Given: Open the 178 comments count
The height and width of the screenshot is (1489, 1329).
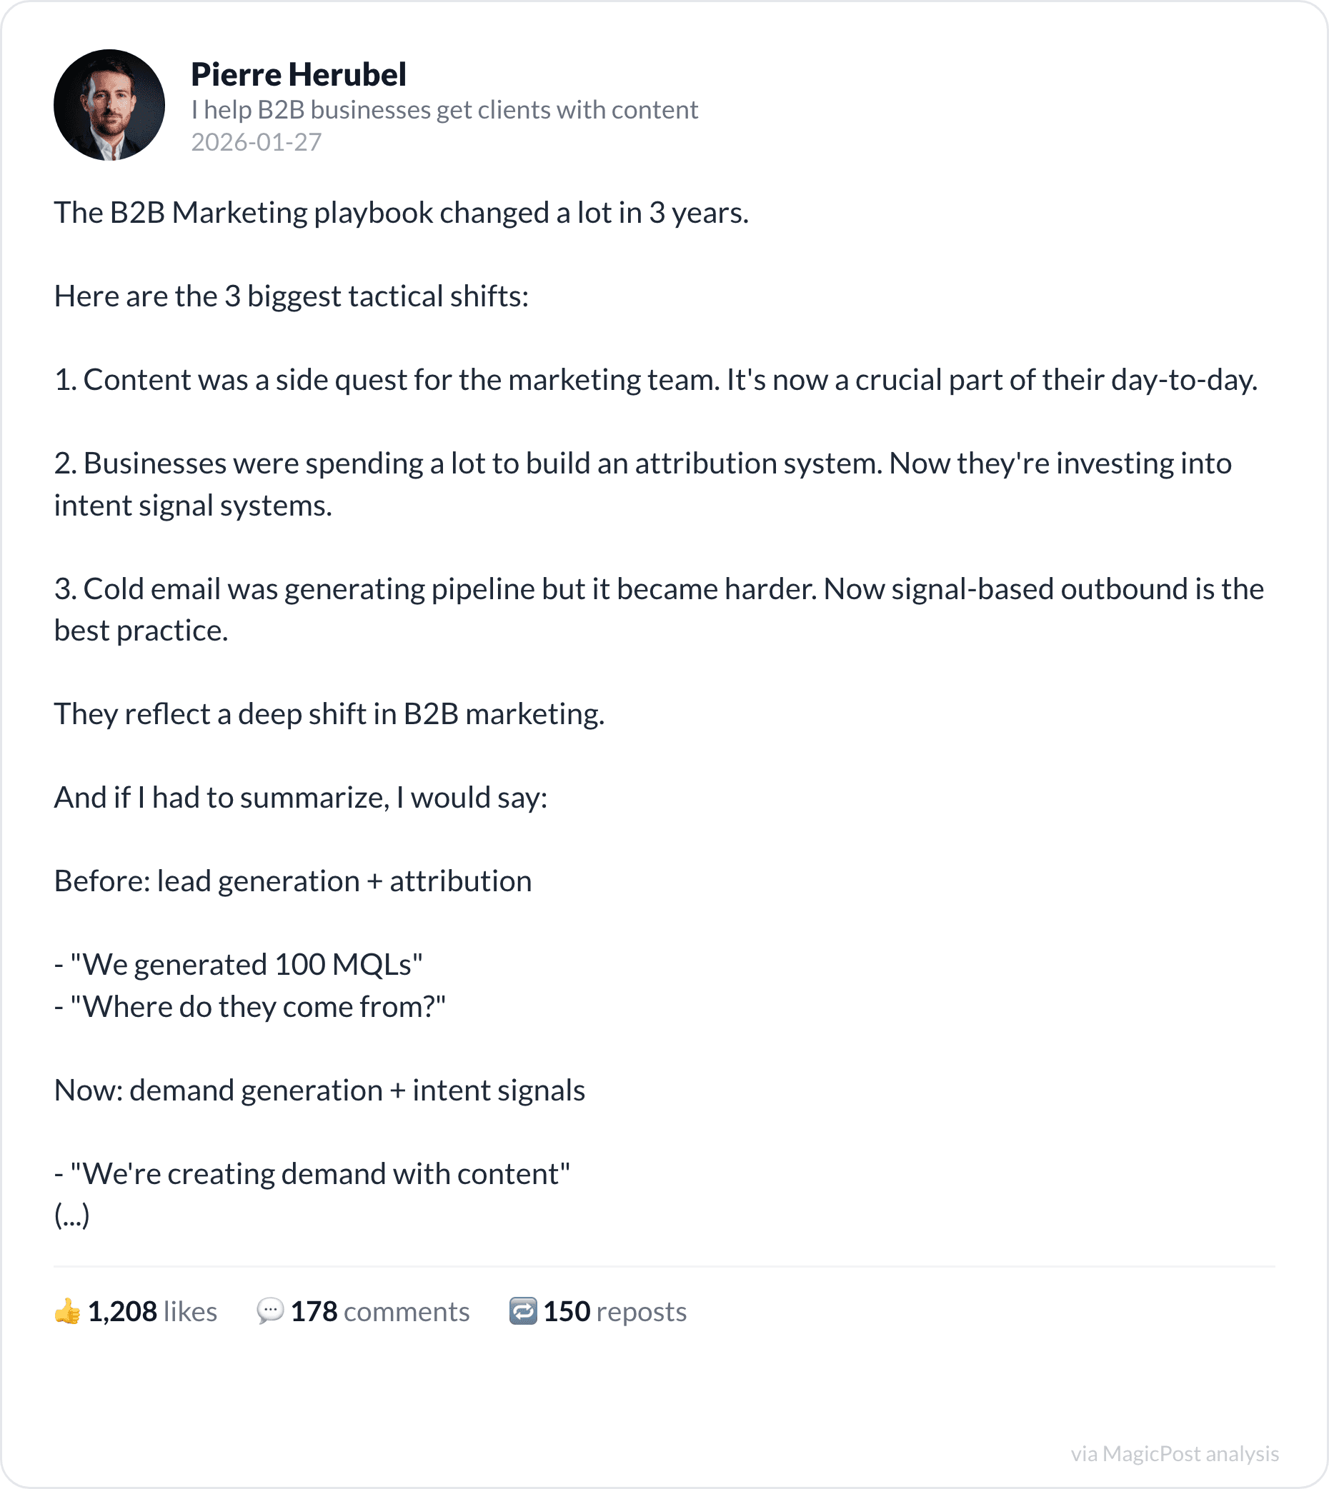Looking at the screenshot, I should [x=380, y=1312].
